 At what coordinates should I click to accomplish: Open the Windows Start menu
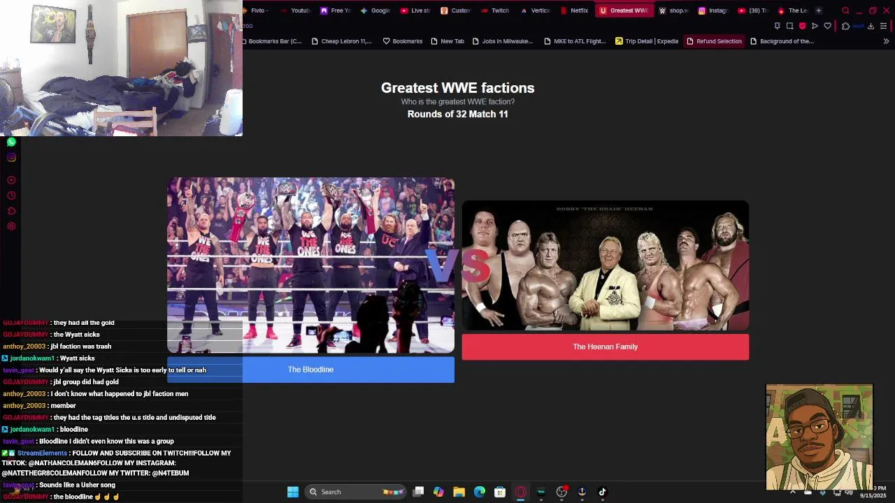tap(293, 492)
